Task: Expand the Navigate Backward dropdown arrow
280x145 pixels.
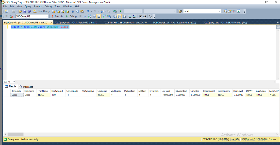Action: point(105,11)
